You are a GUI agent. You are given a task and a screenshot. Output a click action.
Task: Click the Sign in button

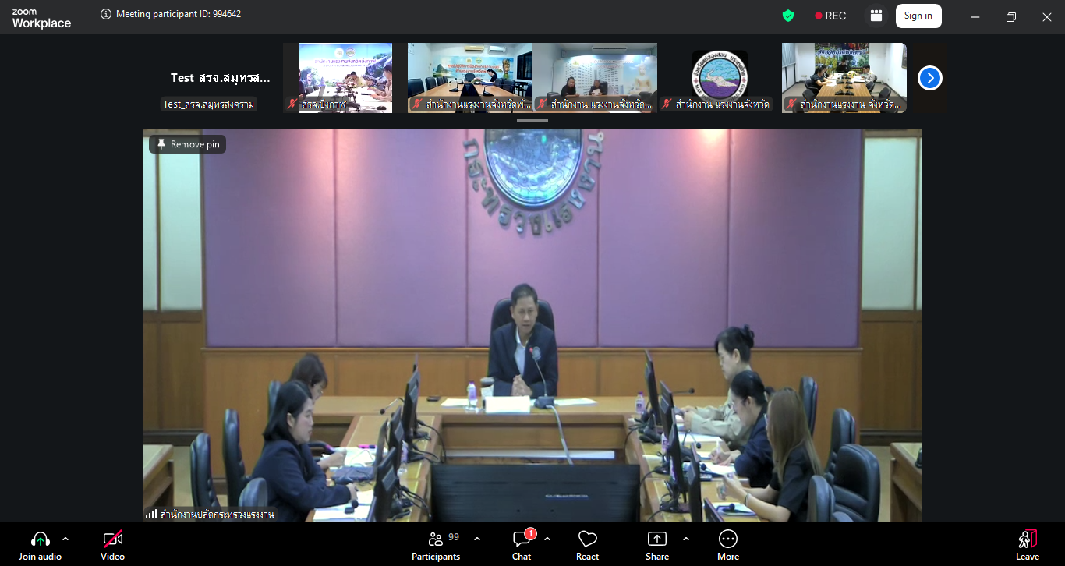coord(918,16)
